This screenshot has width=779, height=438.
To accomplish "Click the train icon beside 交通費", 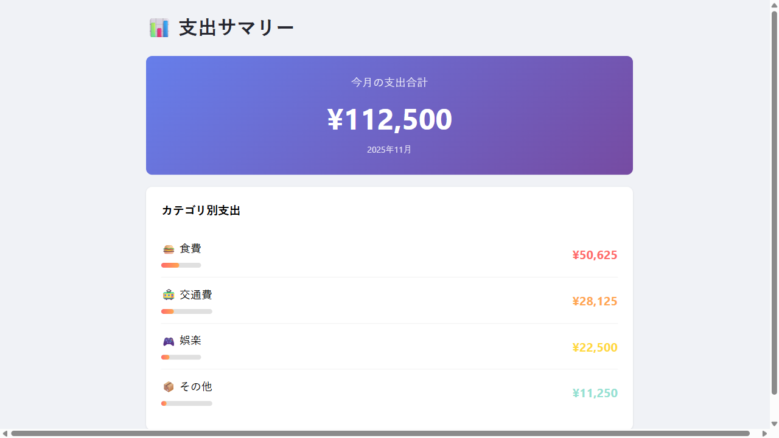I will [167, 294].
